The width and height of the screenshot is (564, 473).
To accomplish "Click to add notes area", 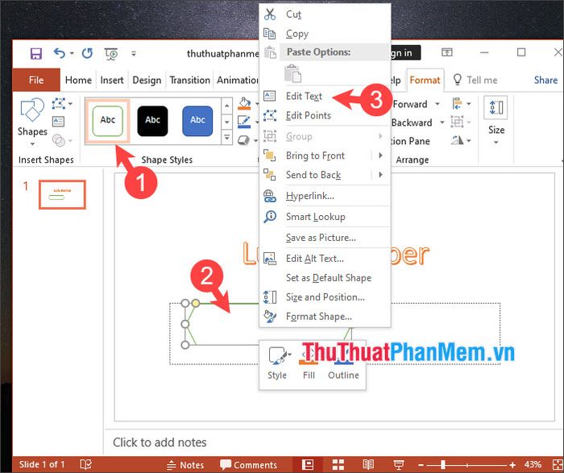I will tap(160, 442).
